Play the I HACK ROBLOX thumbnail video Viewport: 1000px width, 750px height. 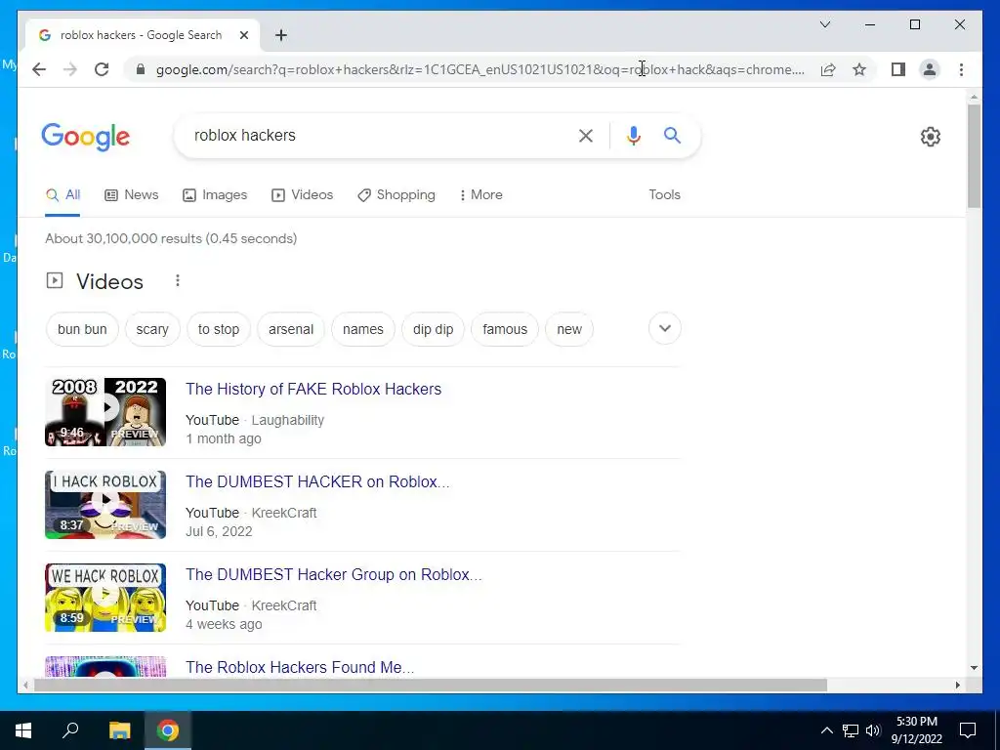click(105, 505)
